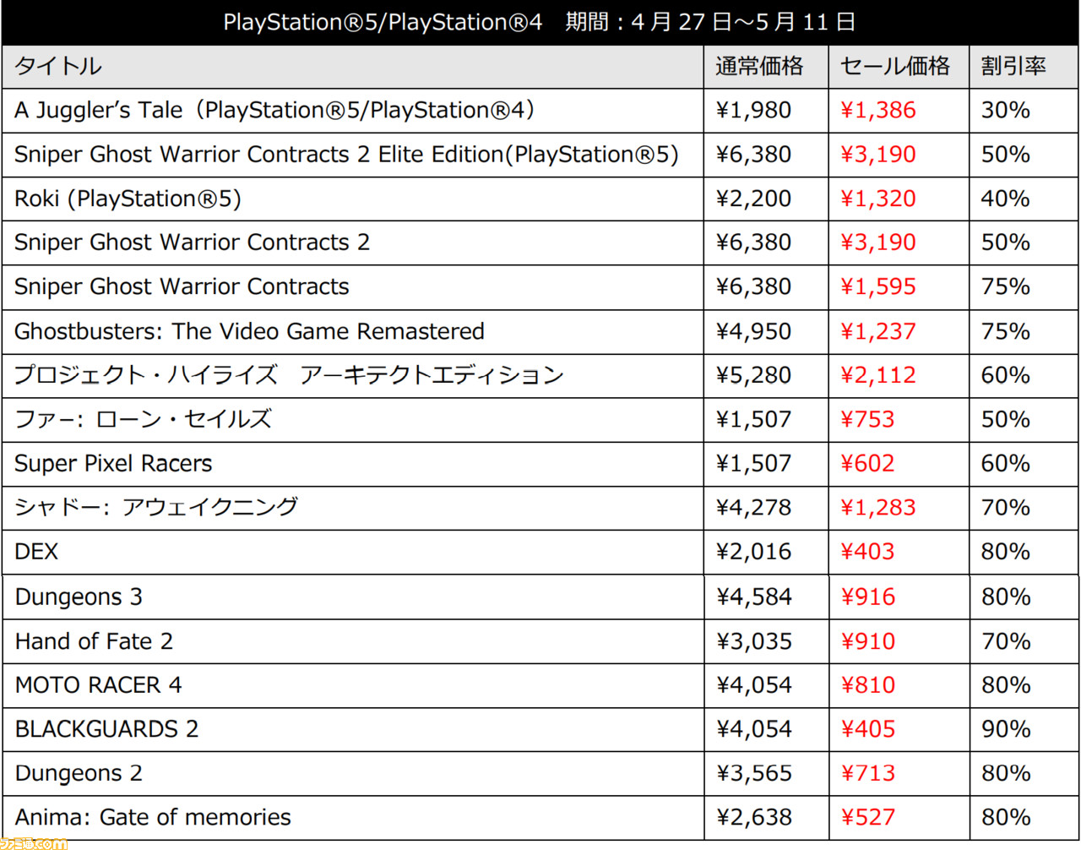Click the Roki (PlayStation®5) title

click(128, 199)
